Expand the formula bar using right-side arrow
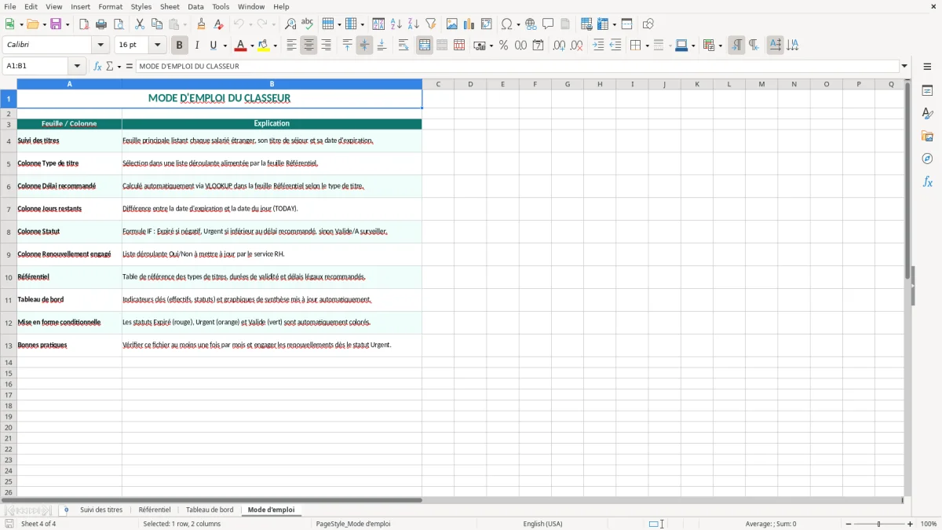942x530 pixels. [904, 67]
